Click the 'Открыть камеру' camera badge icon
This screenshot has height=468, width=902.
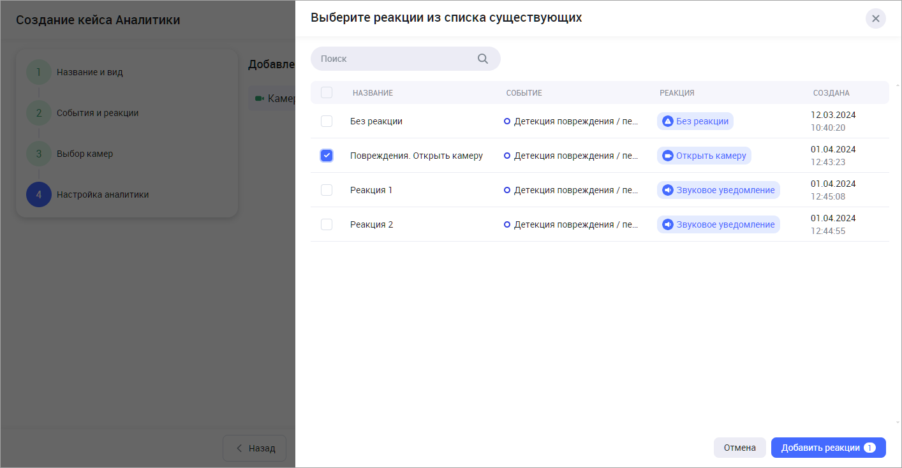point(667,156)
